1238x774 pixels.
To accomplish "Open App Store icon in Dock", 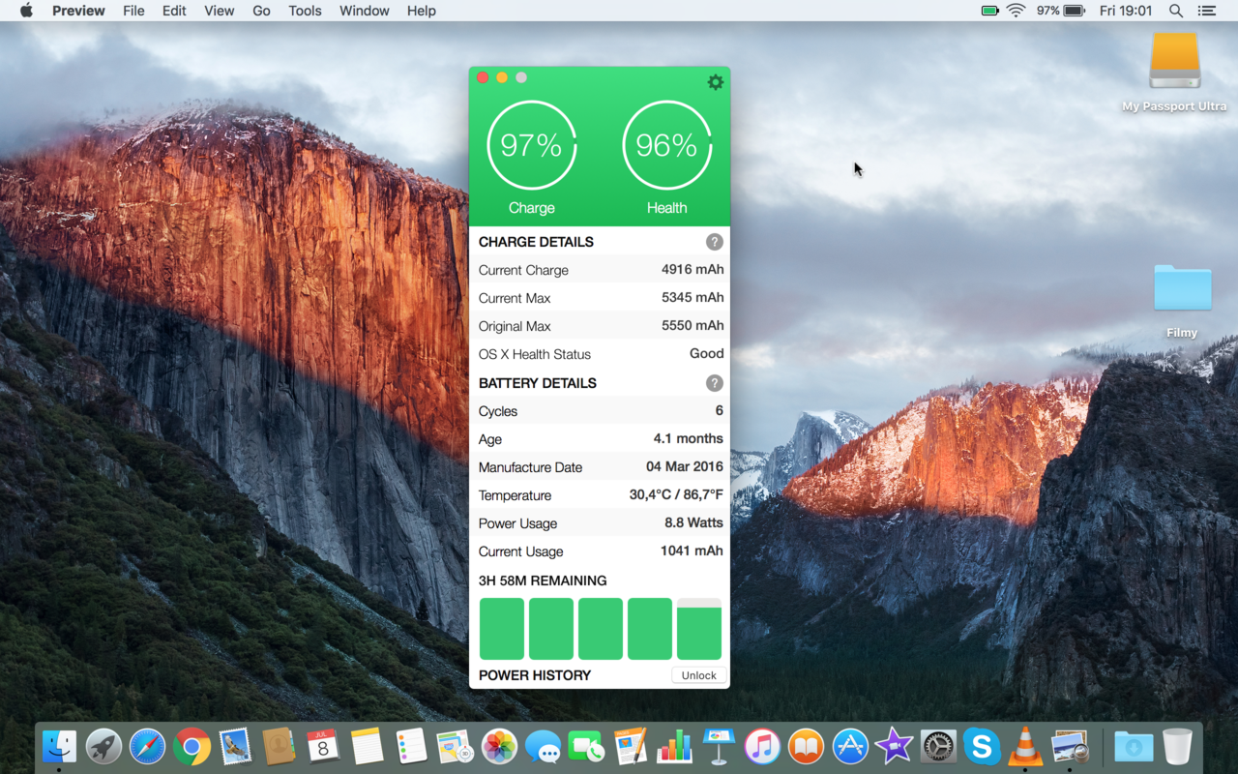I will (850, 746).
